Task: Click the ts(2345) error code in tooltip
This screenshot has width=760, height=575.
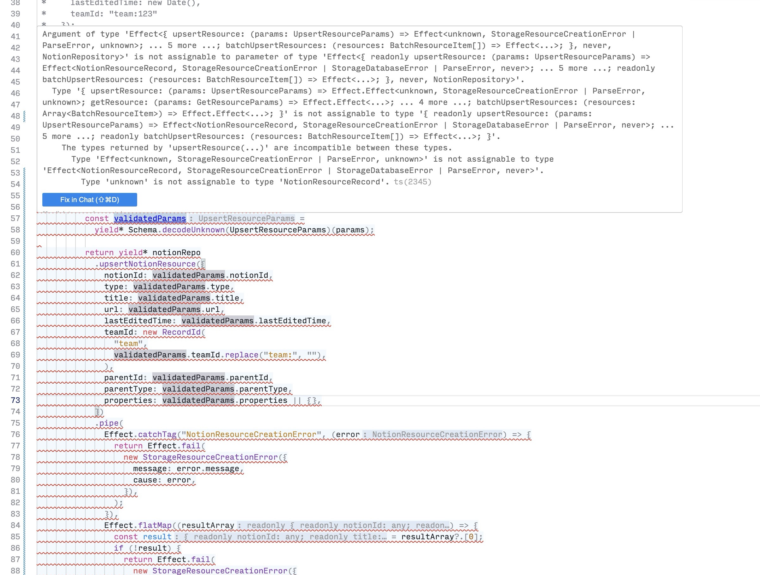Action: (412, 182)
